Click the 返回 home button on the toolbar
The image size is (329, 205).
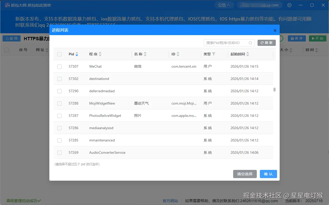pyautogui.click(x=11, y=38)
